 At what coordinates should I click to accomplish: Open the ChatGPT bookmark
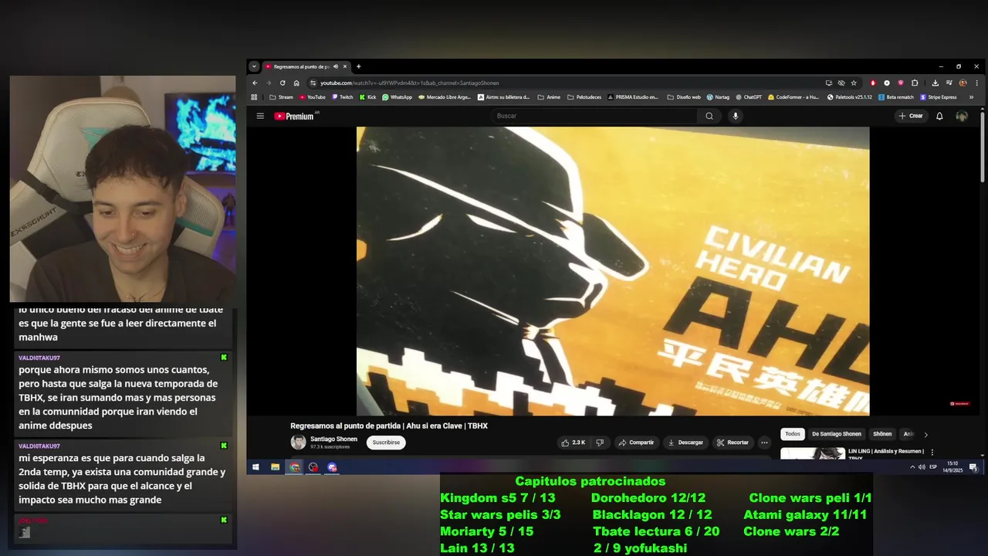(749, 97)
